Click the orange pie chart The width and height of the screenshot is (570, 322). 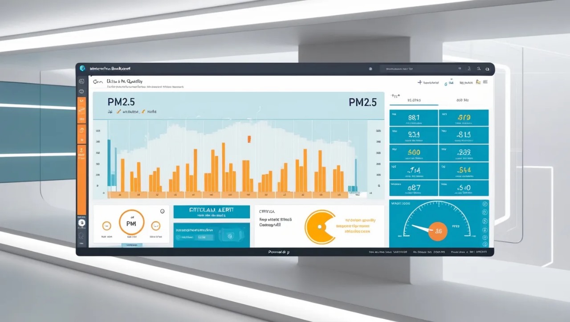(319, 227)
